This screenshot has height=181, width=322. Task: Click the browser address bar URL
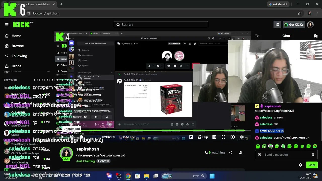click(46, 13)
